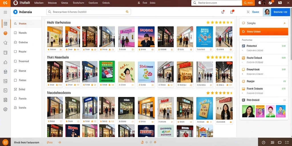Select the dotted grid icon in left rail
The height and width of the screenshot is (146, 292).
click(5, 100)
